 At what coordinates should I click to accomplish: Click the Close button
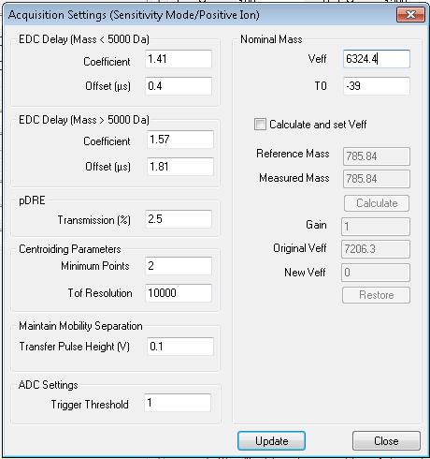point(386,441)
